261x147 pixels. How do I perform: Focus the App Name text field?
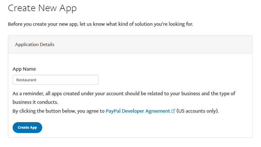click(x=56, y=80)
